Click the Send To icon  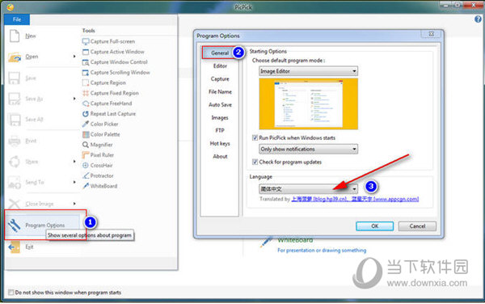(15, 183)
